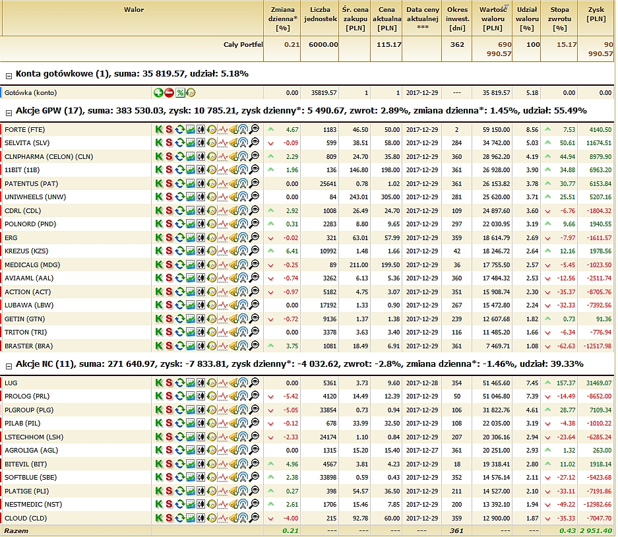Click the bell alert icon for LSTECHHOM

233,437
